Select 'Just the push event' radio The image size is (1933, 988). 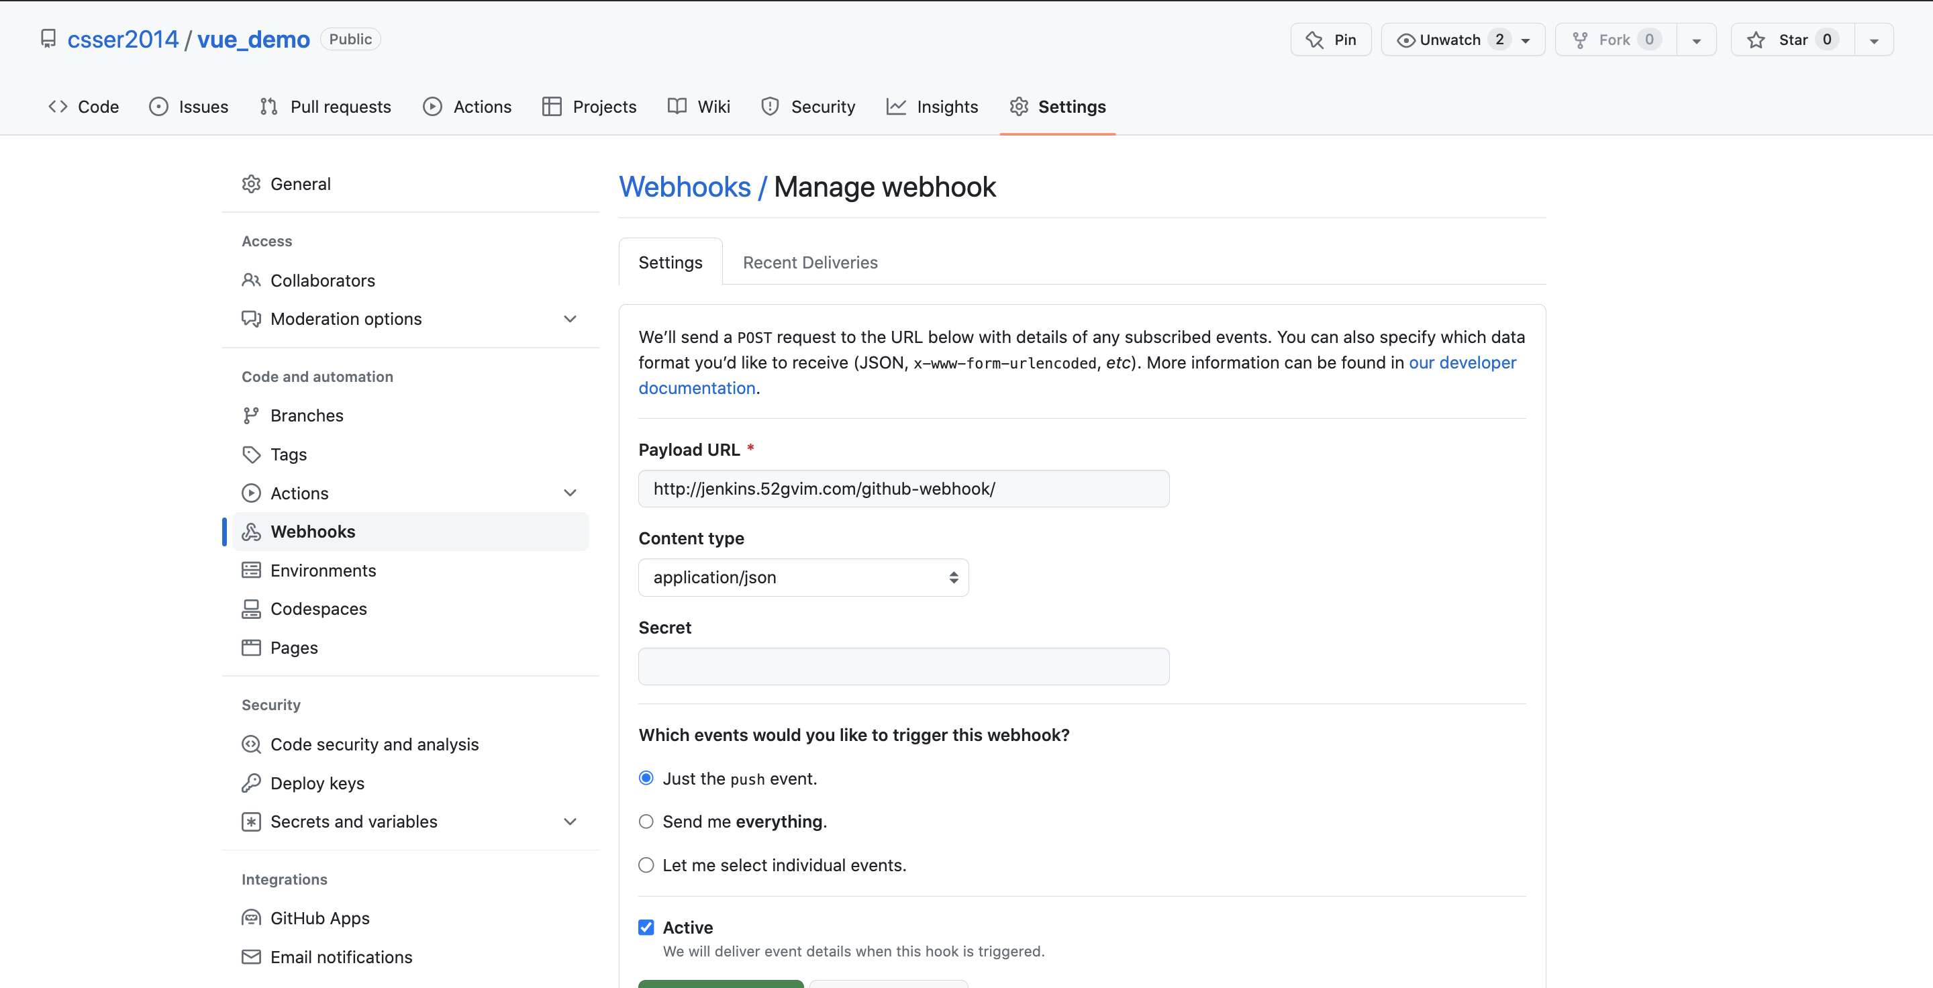point(646,778)
